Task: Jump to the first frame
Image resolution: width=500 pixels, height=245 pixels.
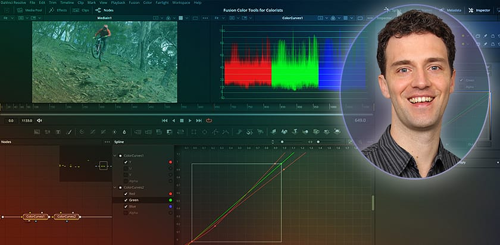Action: [164, 121]
